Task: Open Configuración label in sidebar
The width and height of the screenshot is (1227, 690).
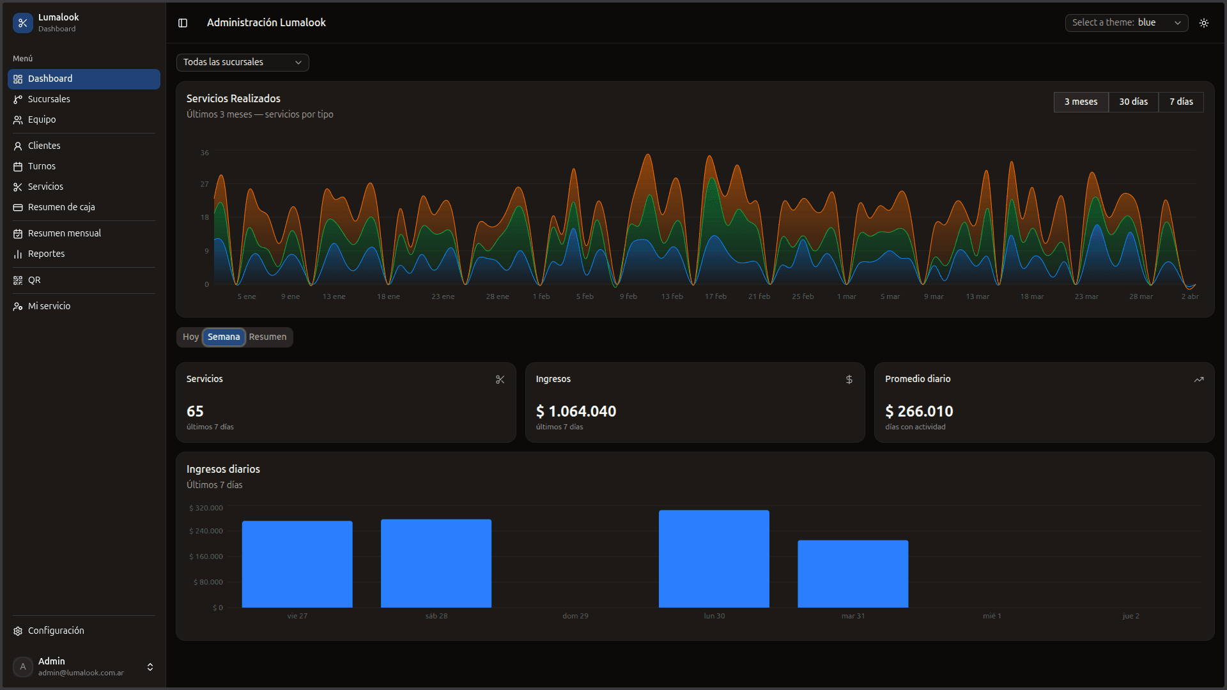Action: pos(56,631)
